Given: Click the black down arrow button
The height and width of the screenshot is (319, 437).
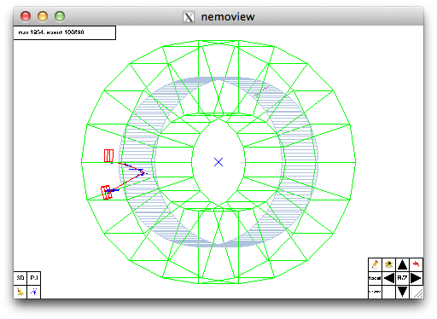Looking at the screenshot, I should (x=402, y=292).
